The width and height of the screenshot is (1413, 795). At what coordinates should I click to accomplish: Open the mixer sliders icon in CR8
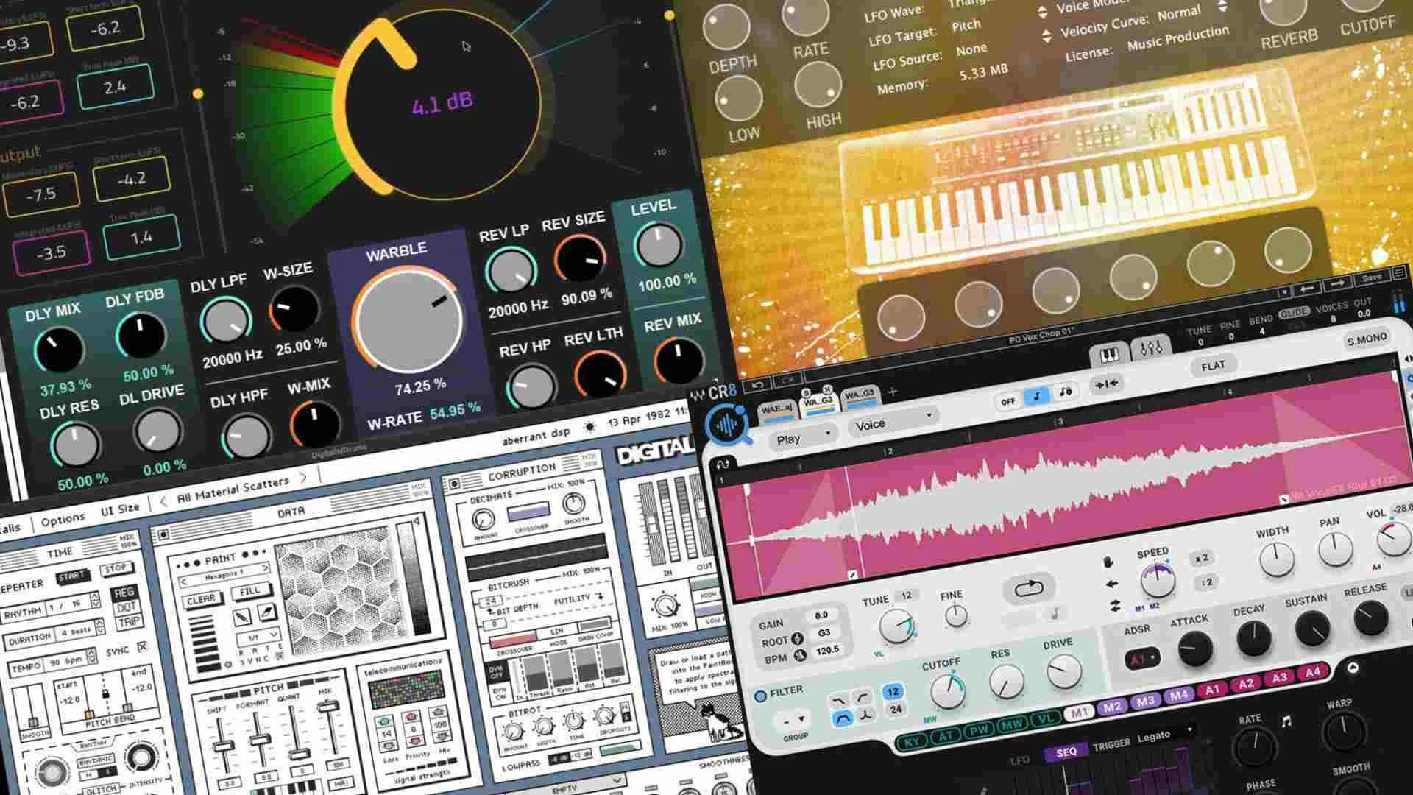click(1150, 348)
